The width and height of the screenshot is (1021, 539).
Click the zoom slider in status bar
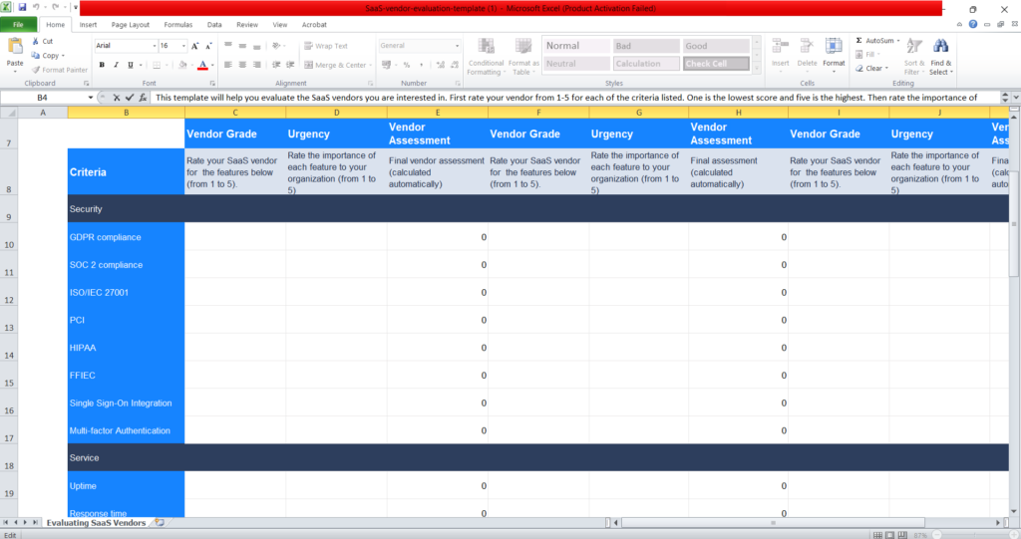[x=975, y=535]
